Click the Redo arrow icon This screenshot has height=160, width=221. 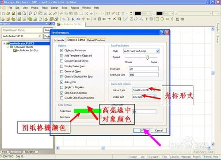tap(102, 14)
